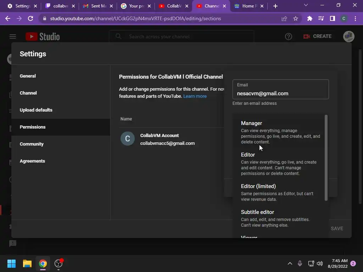Click the Learn more link
Viewport: 363px width, 272px height.
tap(195, 96)
